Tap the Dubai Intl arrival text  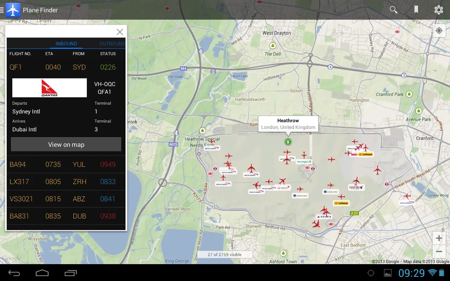(25, 130)
